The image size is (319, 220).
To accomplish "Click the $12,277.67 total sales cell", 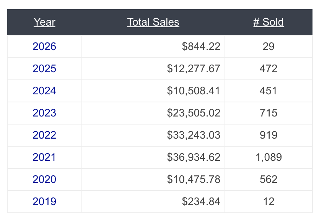I will pyautogui.click(x=194, y=69).
